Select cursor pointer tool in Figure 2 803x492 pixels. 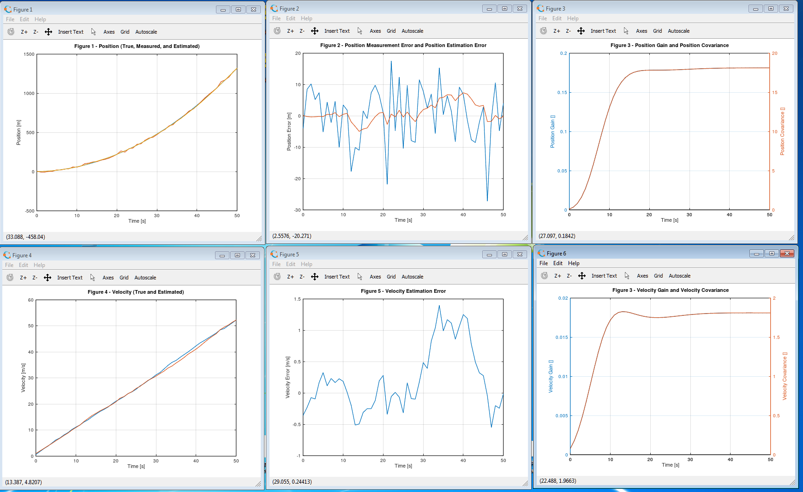click(x=360, y=31)
